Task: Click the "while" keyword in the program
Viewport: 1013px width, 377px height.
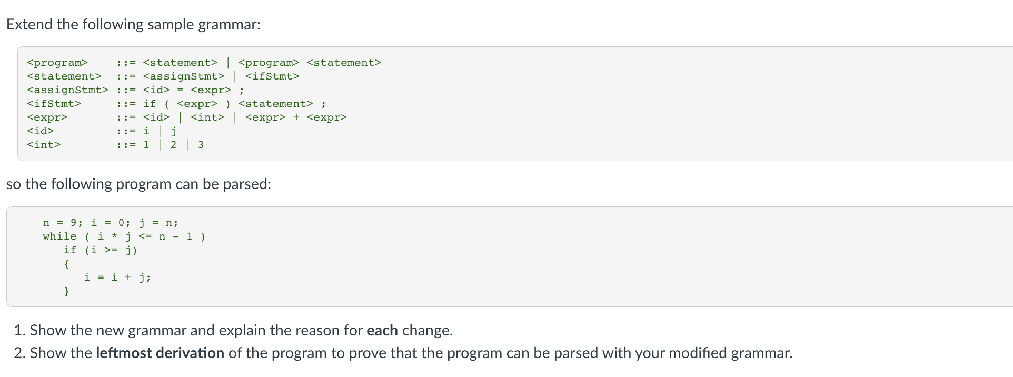Action: (x=59, y=236)
